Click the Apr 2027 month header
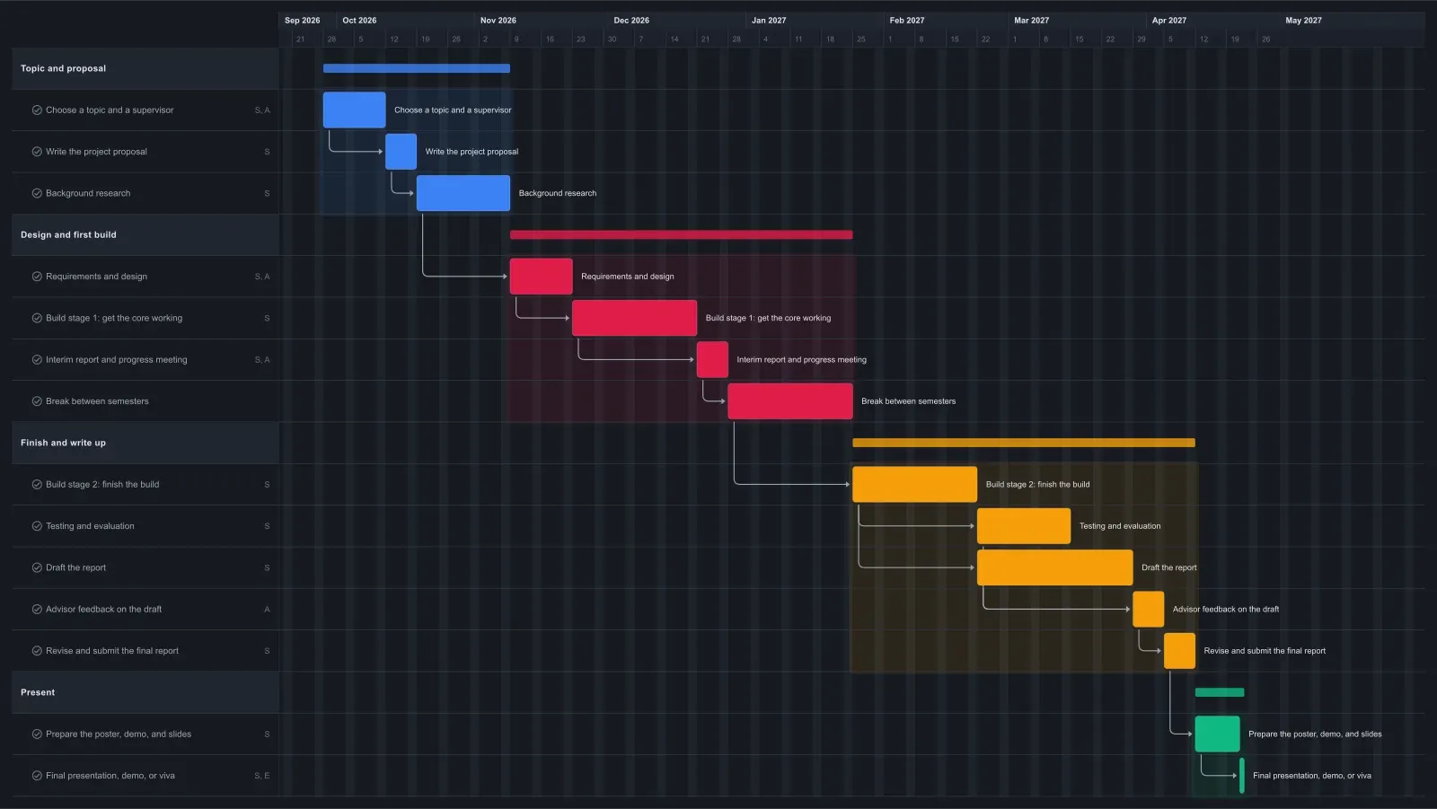 [x=1169, y=21]
